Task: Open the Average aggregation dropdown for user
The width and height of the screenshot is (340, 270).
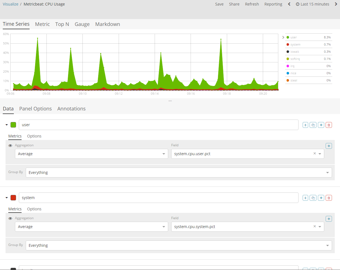Action: pyautogui.click(x=91, y=154)
